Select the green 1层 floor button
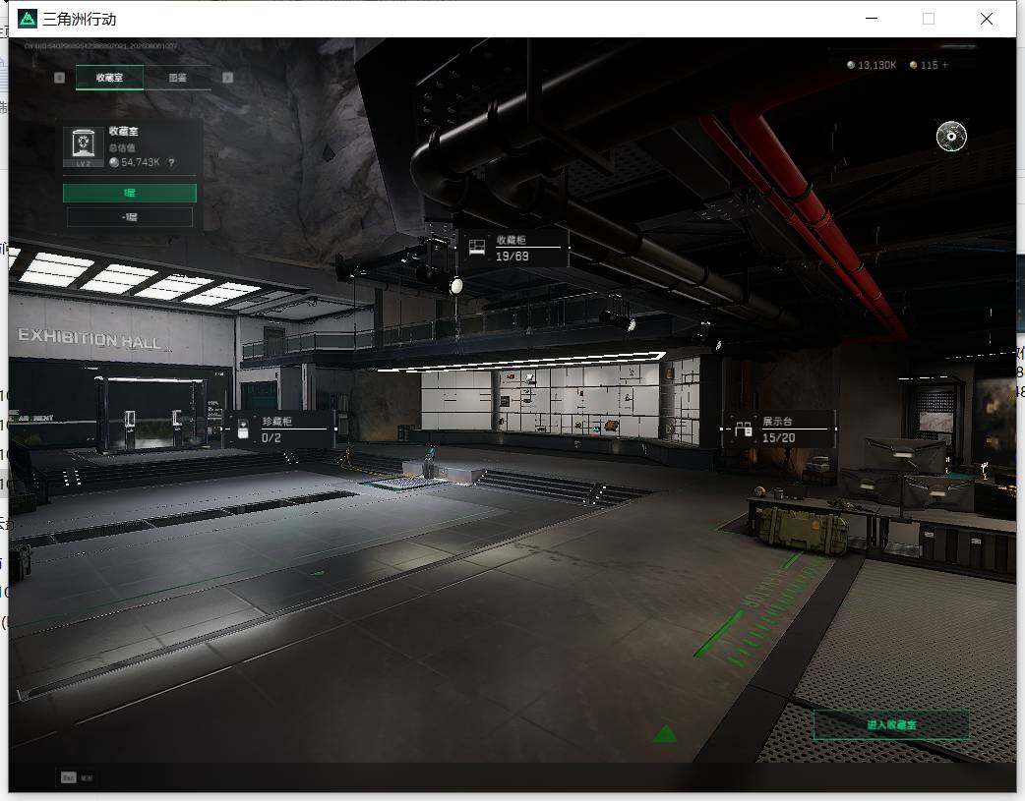 (x=130, y=193)
